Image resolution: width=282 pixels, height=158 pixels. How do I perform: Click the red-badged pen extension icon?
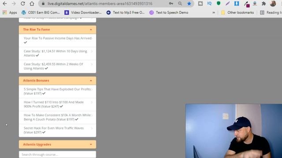(246, 4)
